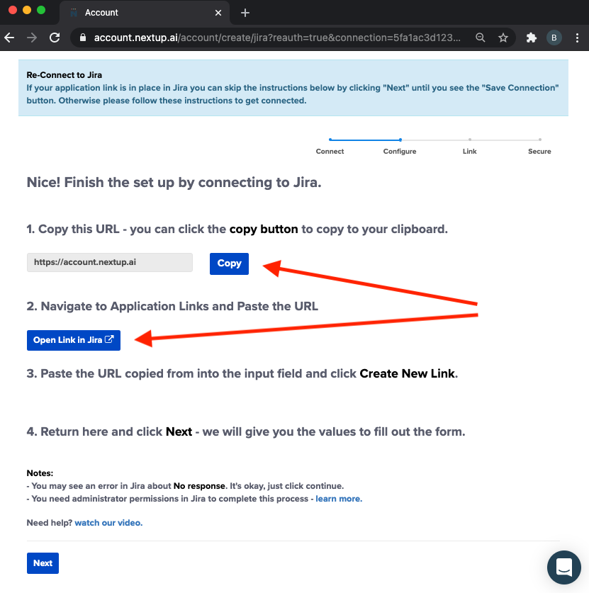Open the learn more link
This screenshot has height=593, width=589.
tap(339, 499)
